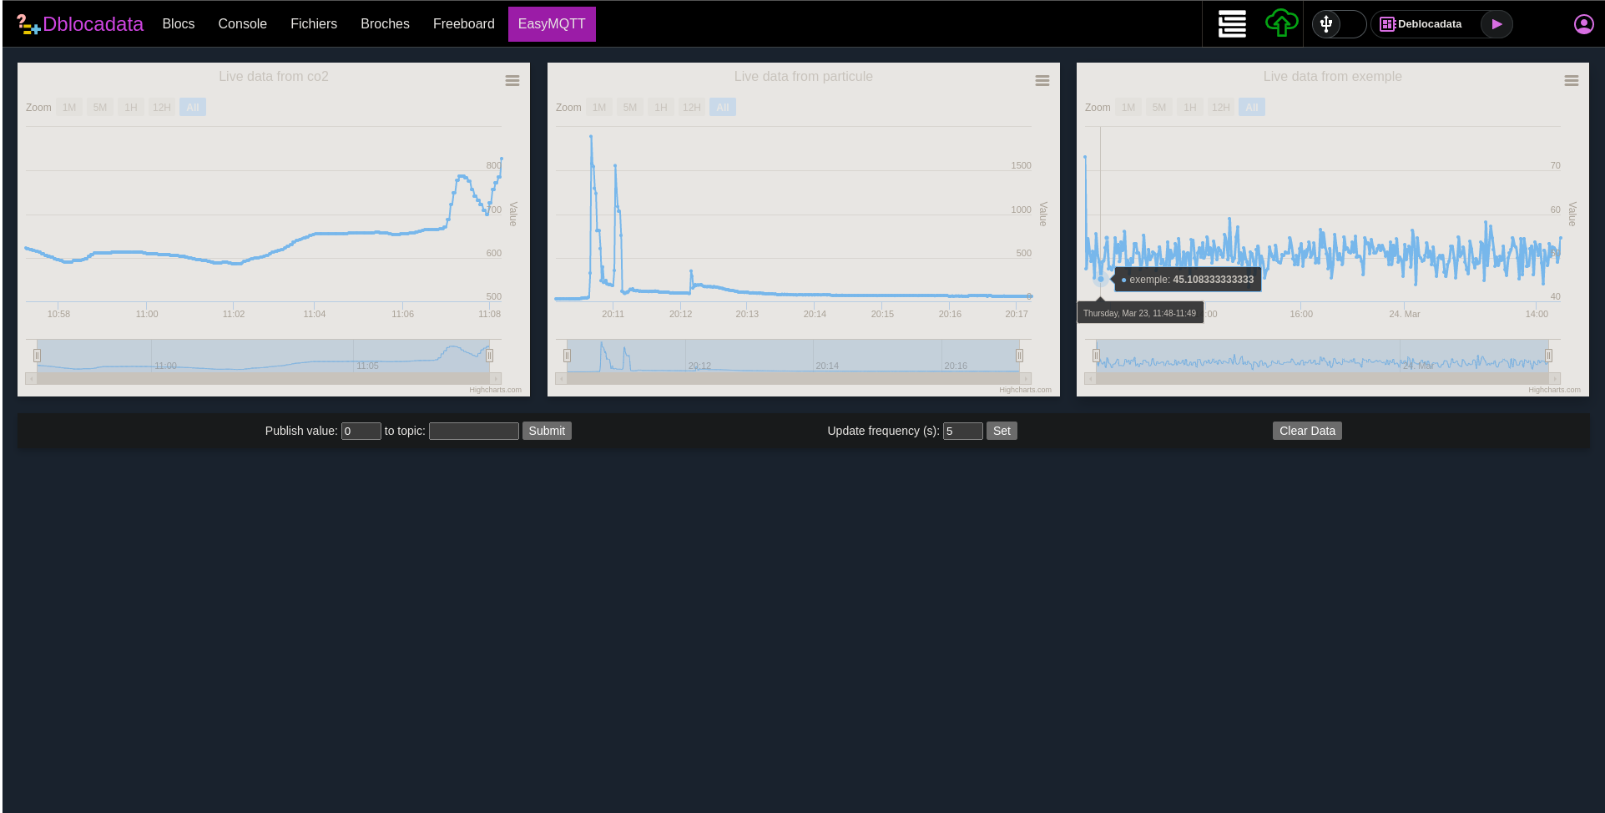
Task: Click the Clear Data button
Action: click(1307, 431)
